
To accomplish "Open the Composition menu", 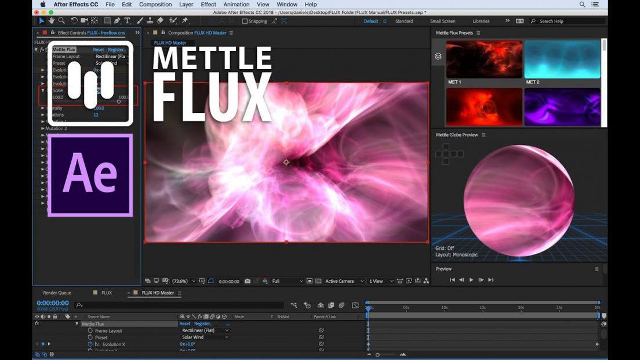I will [x=155, y=4].
